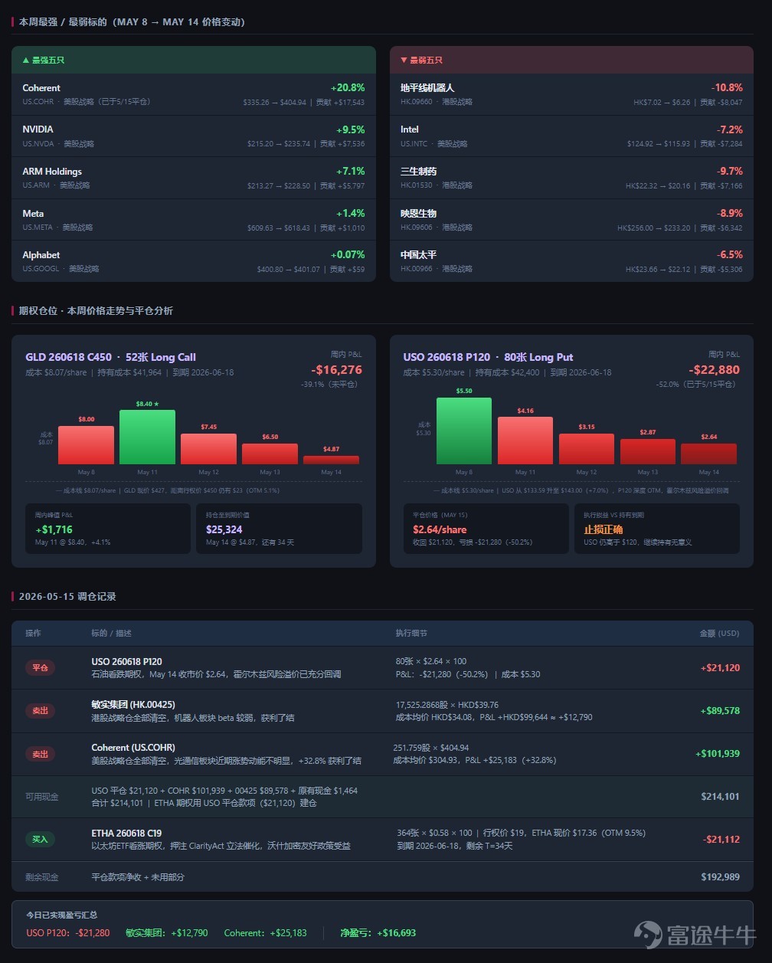772x963 pixels.
Task: Click the -$21,112 amount
Action: pos(721,840)
